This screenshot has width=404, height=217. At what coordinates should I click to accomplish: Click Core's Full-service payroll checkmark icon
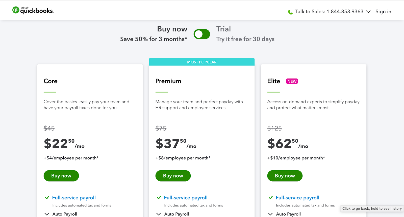coord(47,198)
